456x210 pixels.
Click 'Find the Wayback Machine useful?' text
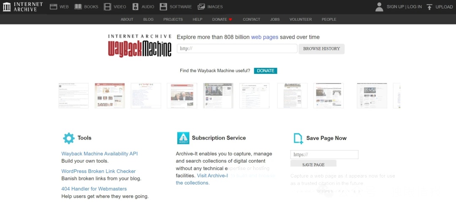click(215, 70)
